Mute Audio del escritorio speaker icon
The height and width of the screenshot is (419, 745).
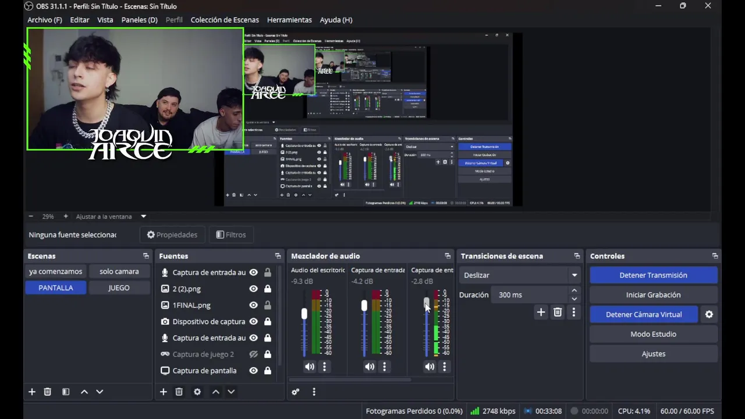coord(310,367)
